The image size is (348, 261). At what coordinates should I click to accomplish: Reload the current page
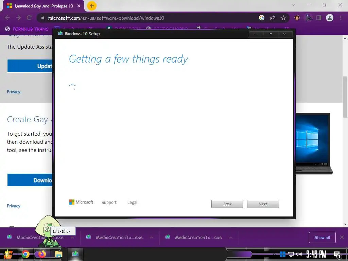coord(29,18)
